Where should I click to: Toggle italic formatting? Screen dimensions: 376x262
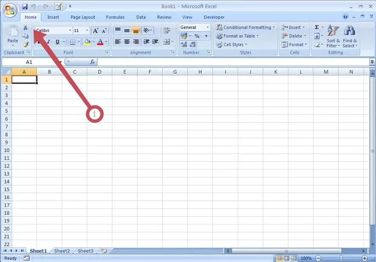[49, 42]
